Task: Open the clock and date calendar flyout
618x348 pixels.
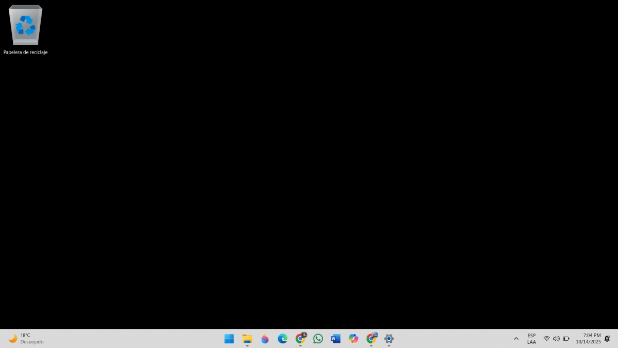Action: [588, 339]
